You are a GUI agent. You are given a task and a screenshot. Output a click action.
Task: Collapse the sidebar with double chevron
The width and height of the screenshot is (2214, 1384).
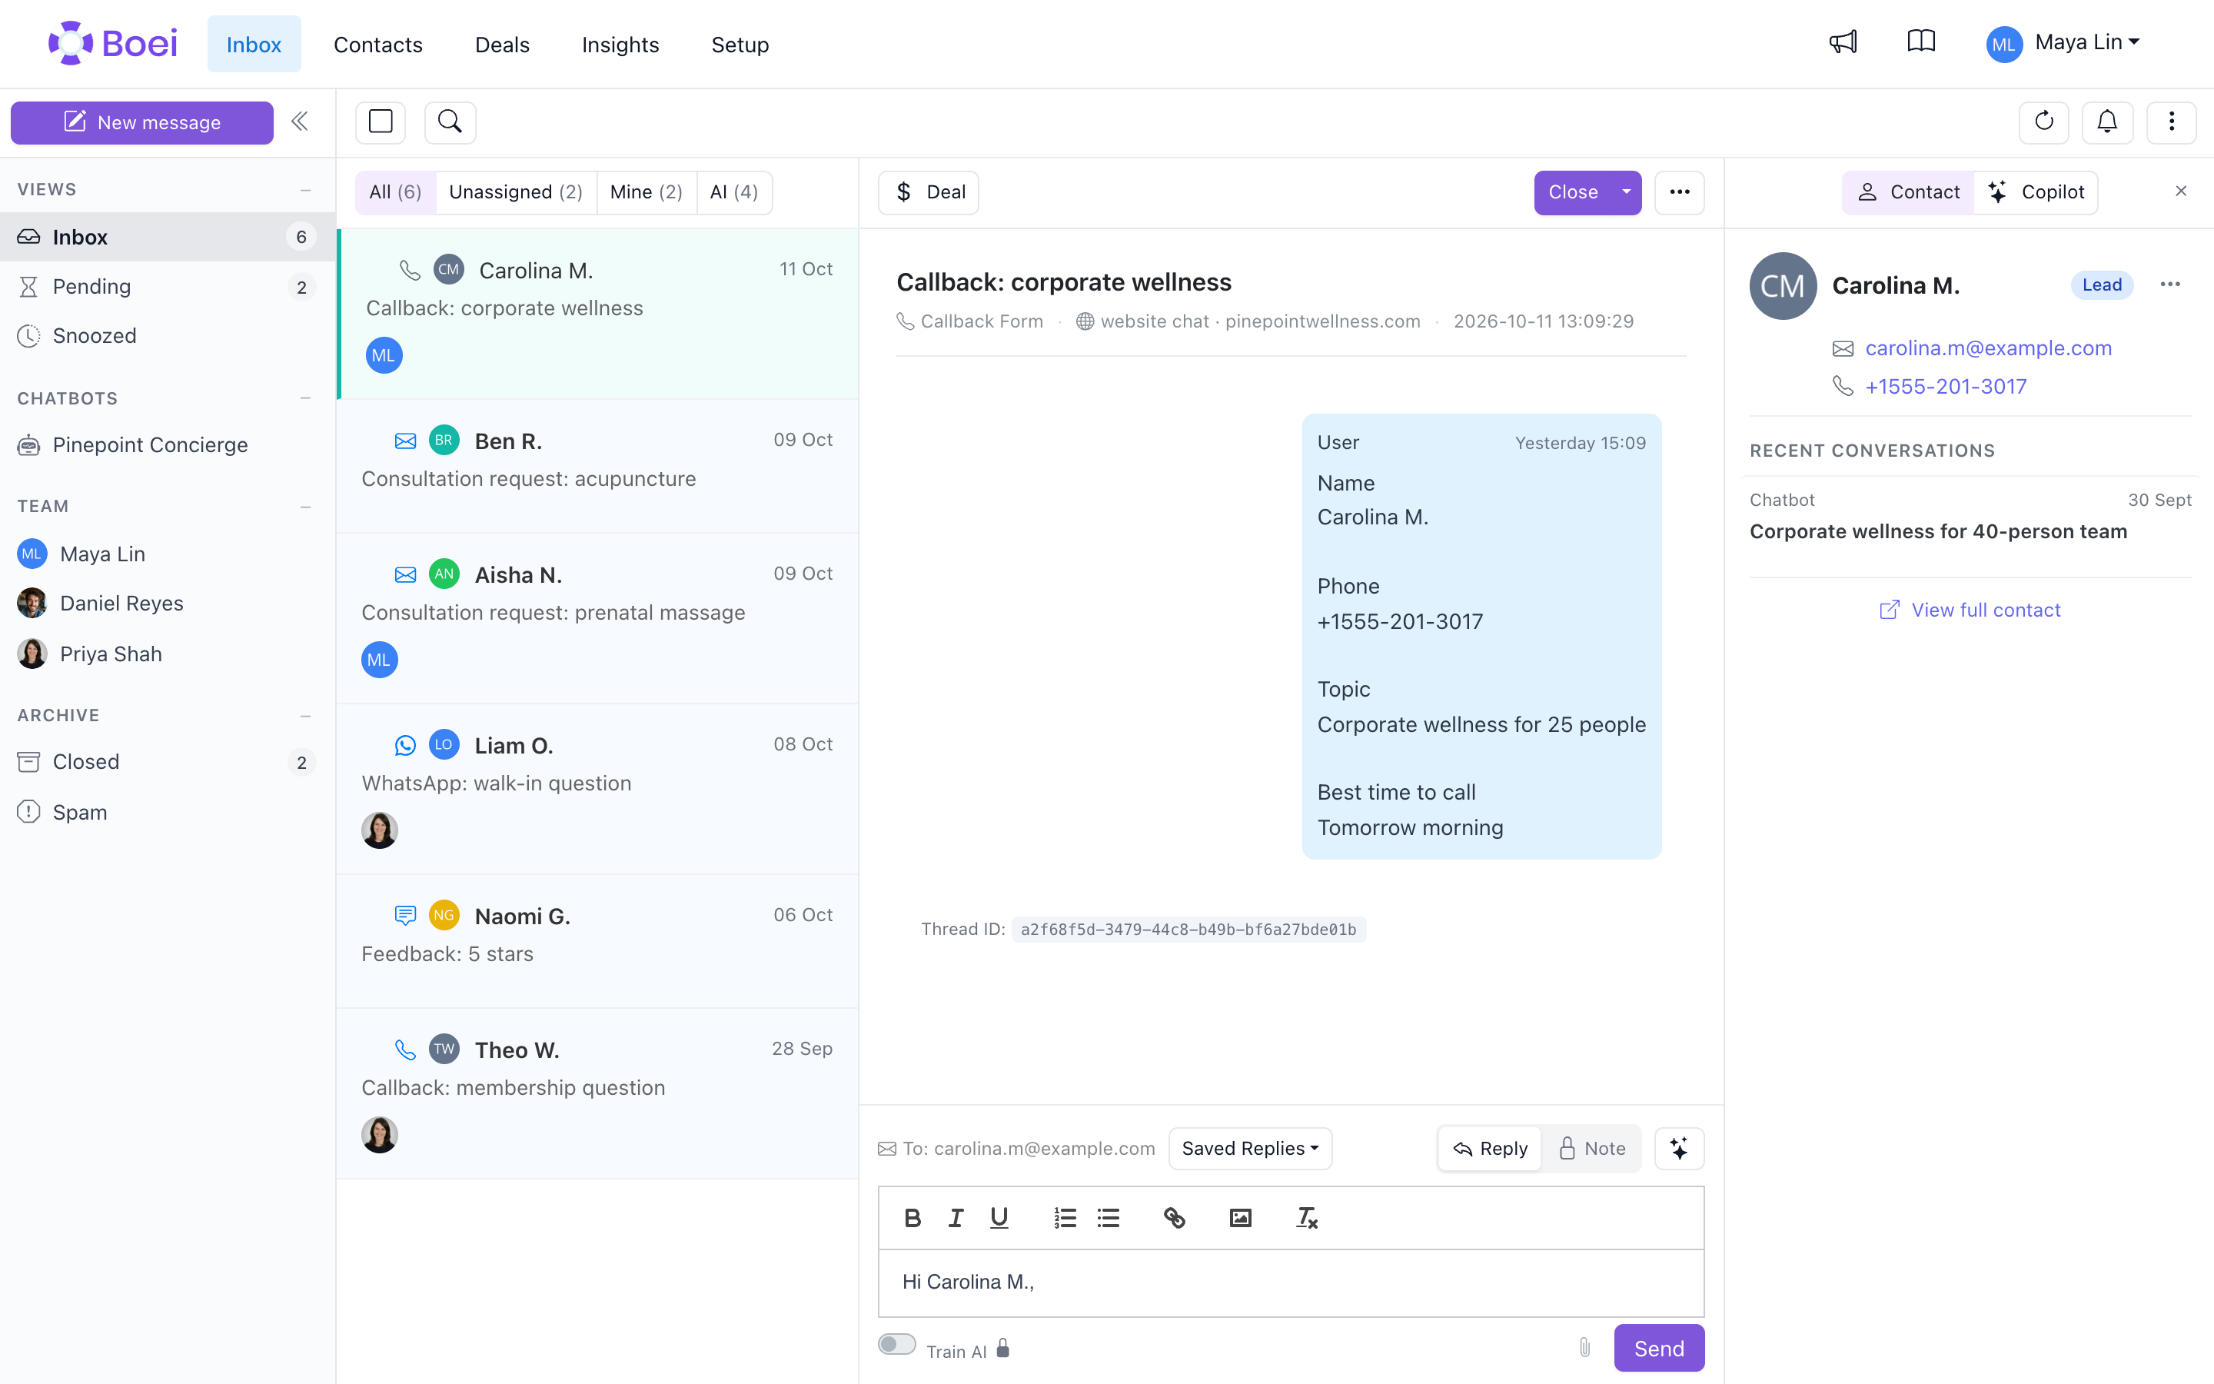[299, 121]
